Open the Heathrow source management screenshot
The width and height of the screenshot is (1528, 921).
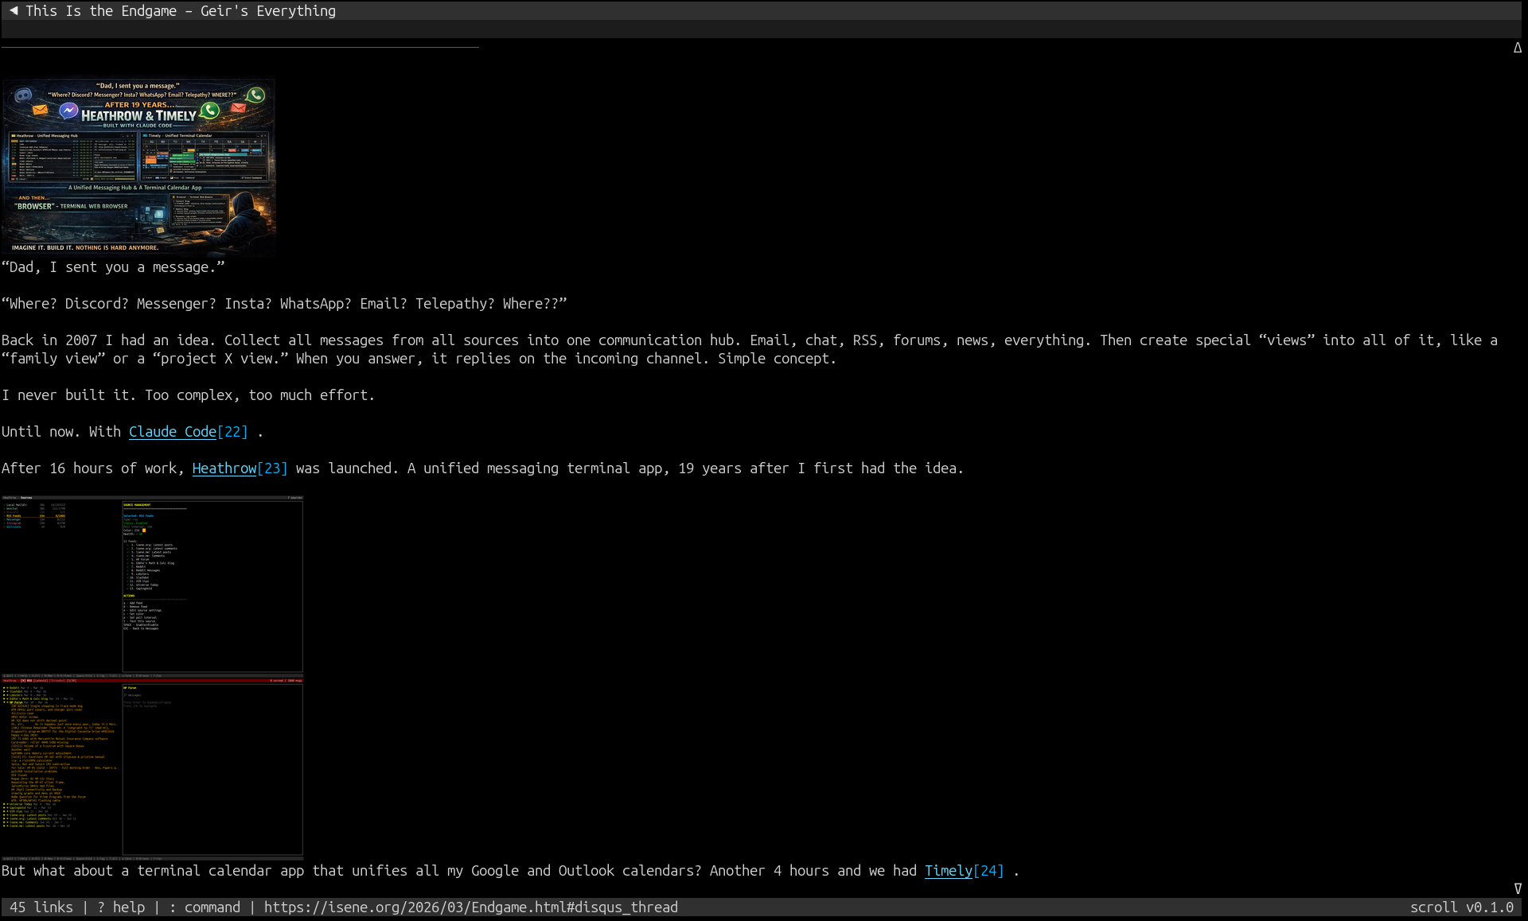tap(152, 585)
